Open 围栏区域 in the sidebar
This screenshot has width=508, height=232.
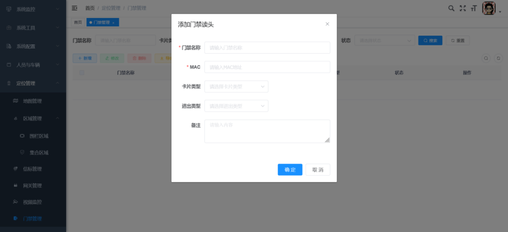pos(39,136)
